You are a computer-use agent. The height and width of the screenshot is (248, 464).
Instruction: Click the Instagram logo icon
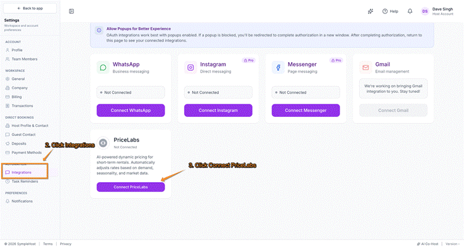click(x=190, y=68)
